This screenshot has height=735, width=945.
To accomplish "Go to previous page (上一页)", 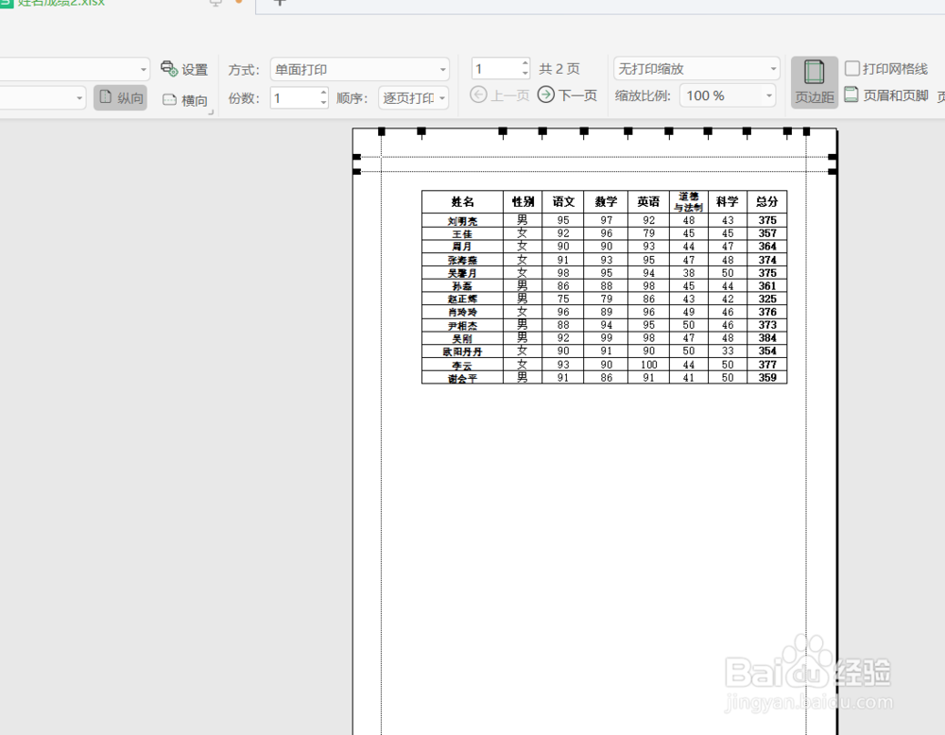I will click(499, 95).
